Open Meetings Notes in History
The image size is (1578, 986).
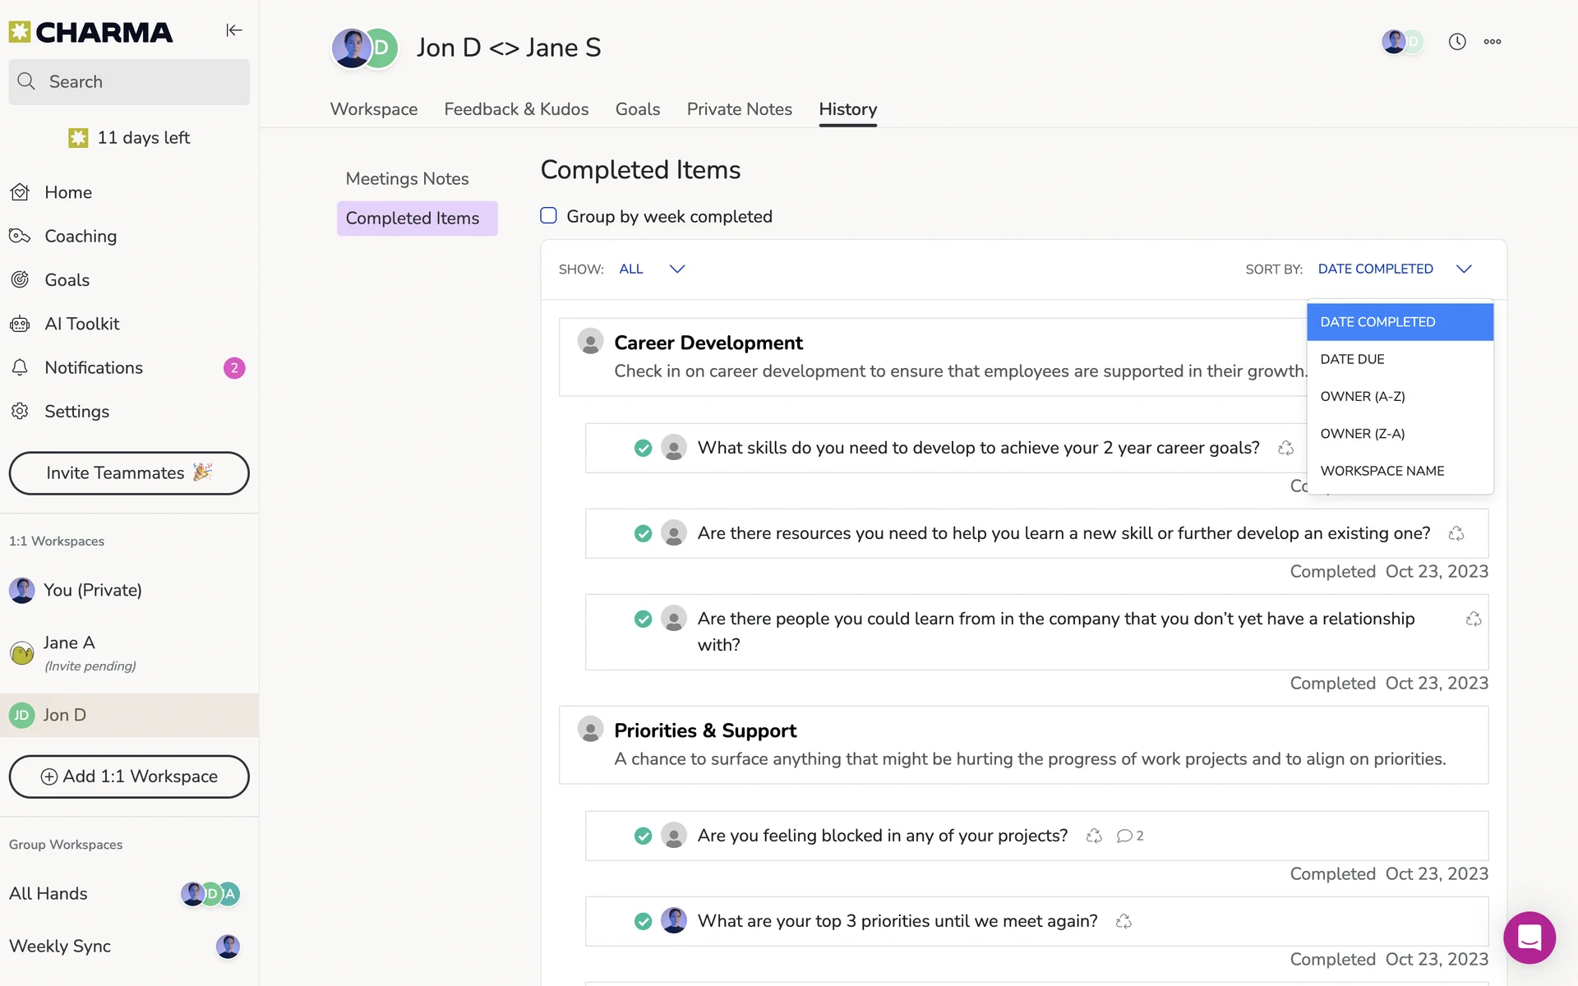click(407, 178)
